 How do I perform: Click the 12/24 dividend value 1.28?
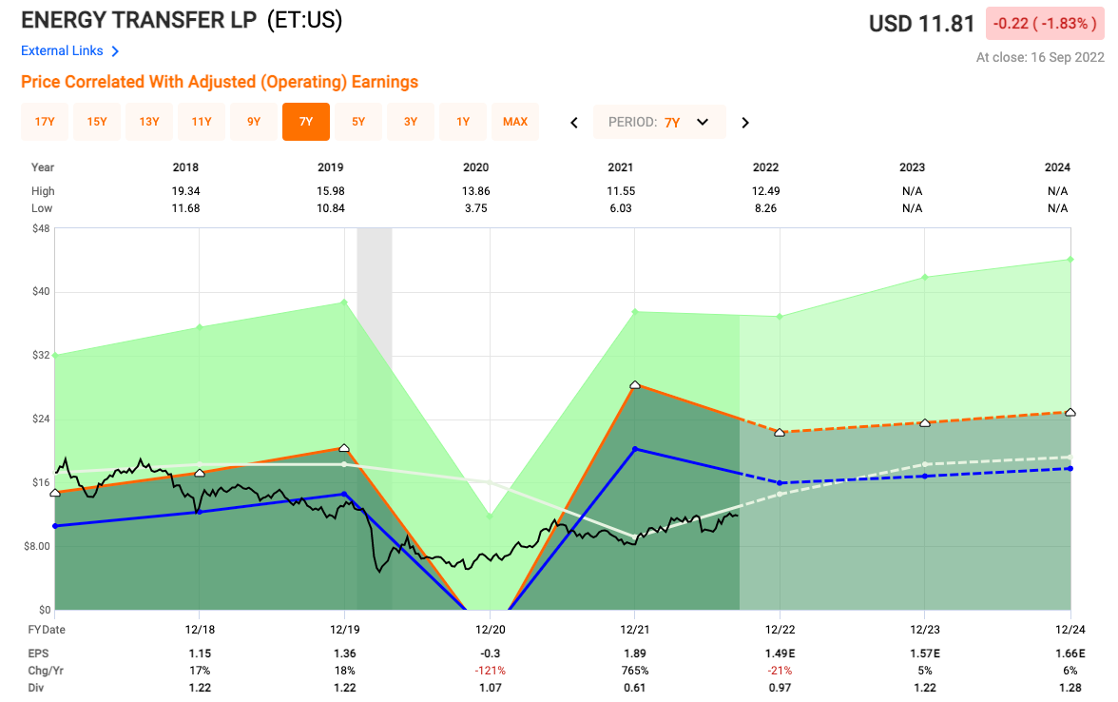[1070, 688]
